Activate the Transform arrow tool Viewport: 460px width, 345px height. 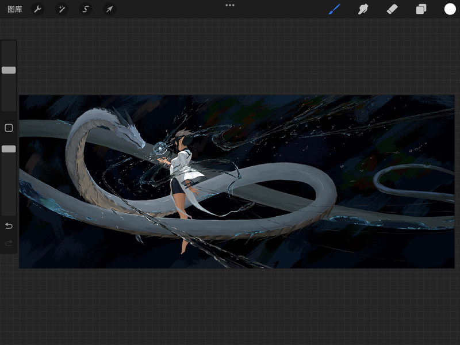(109, 9)
